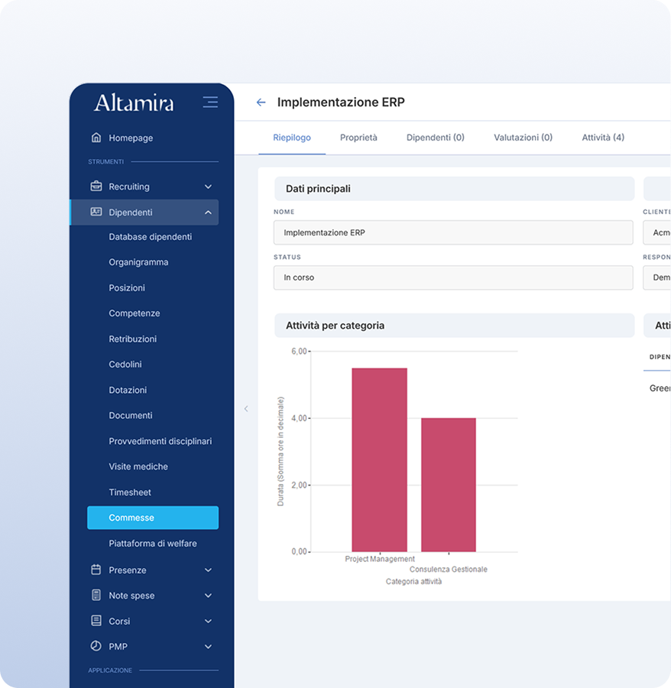
Task: Collapse the Dipendenti submenu
Action: tap(209, 213)
